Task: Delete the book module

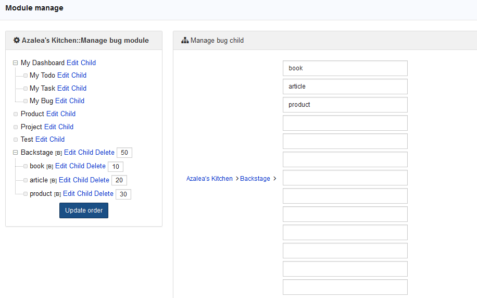Action: [x=96, y=166]
